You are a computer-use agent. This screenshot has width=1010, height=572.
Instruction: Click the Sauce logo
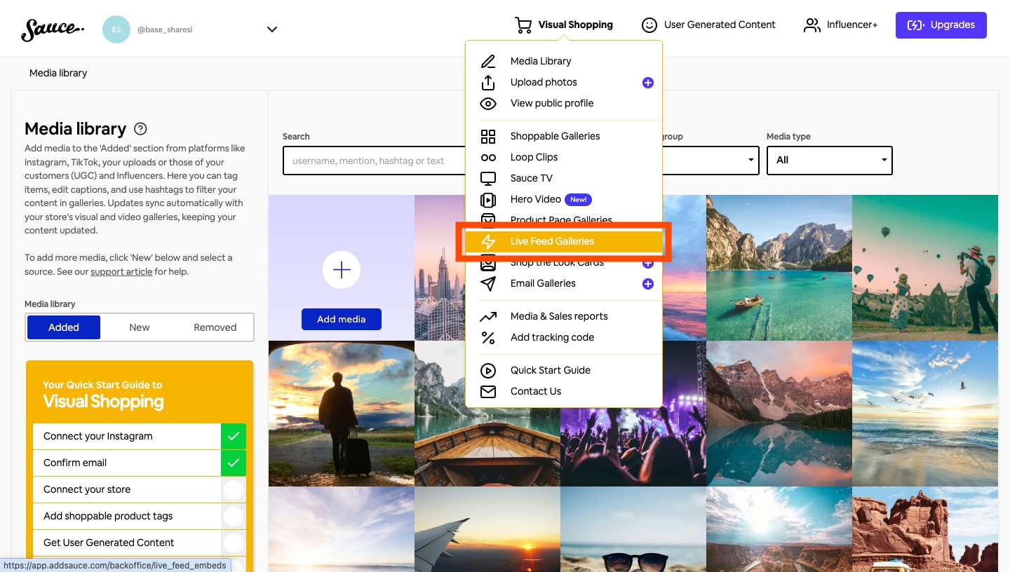pyautogui.click(x=53, y=29)
